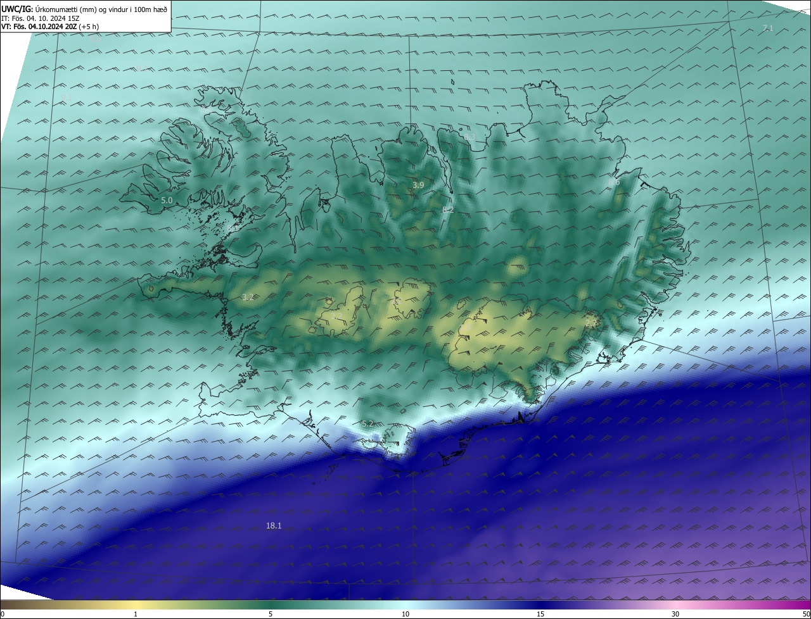Image resolution: width=811 pixels, height=619 pixels.
Task: Click the 3.9 value label in north Iceland
Action: pyautogui.click(x=418, y=185)
